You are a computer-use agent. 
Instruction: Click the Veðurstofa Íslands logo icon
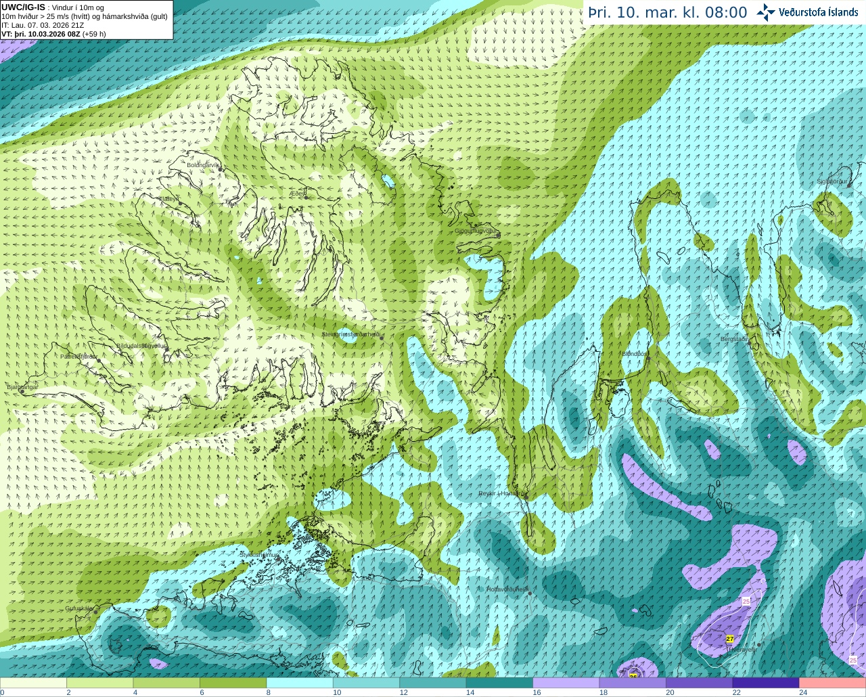point(766,12)
